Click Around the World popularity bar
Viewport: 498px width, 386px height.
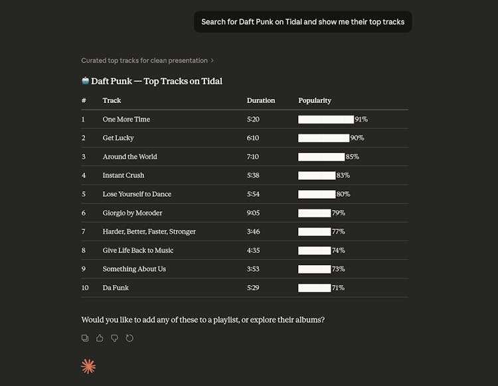pyautogui.click(x=321, y=157)
